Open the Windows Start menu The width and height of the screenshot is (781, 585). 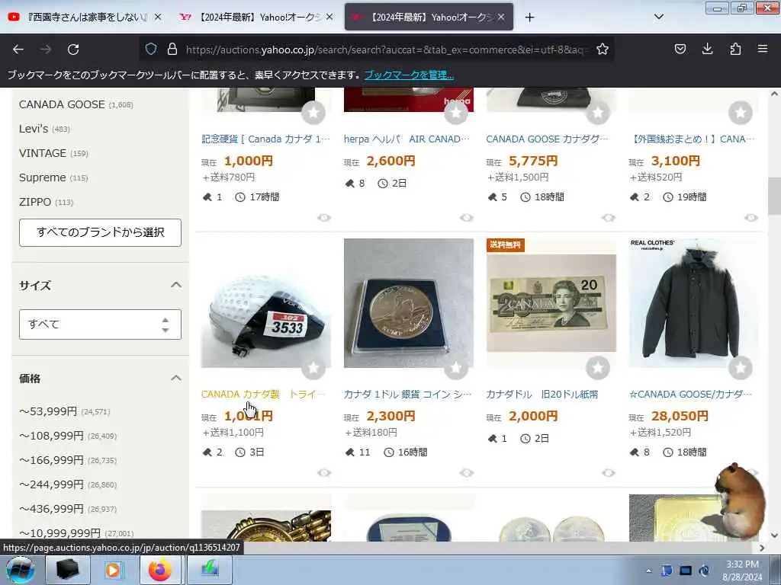(20, 570)
